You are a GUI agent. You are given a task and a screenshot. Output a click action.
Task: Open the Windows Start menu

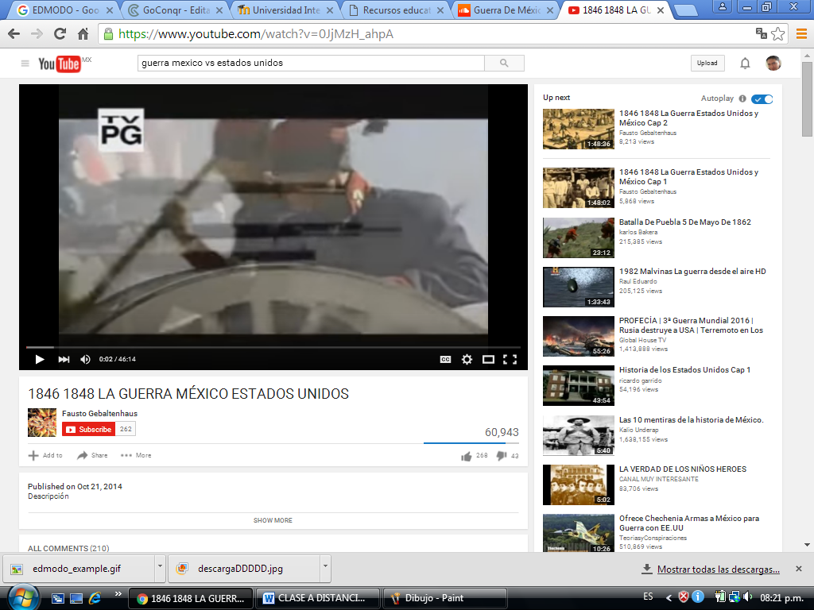pyautogui.click(x=23, y=598)
